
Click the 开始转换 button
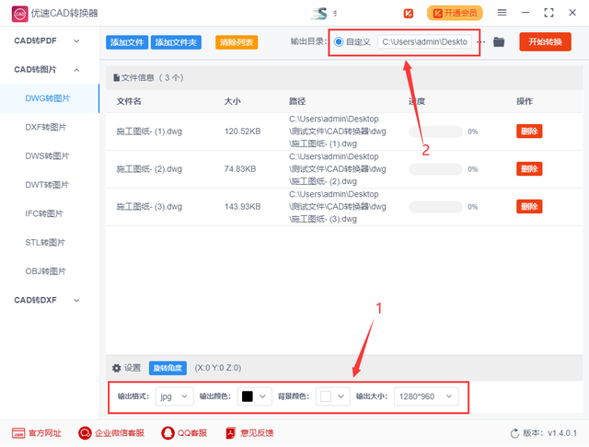pyautogui.click(x=545, y=41)
